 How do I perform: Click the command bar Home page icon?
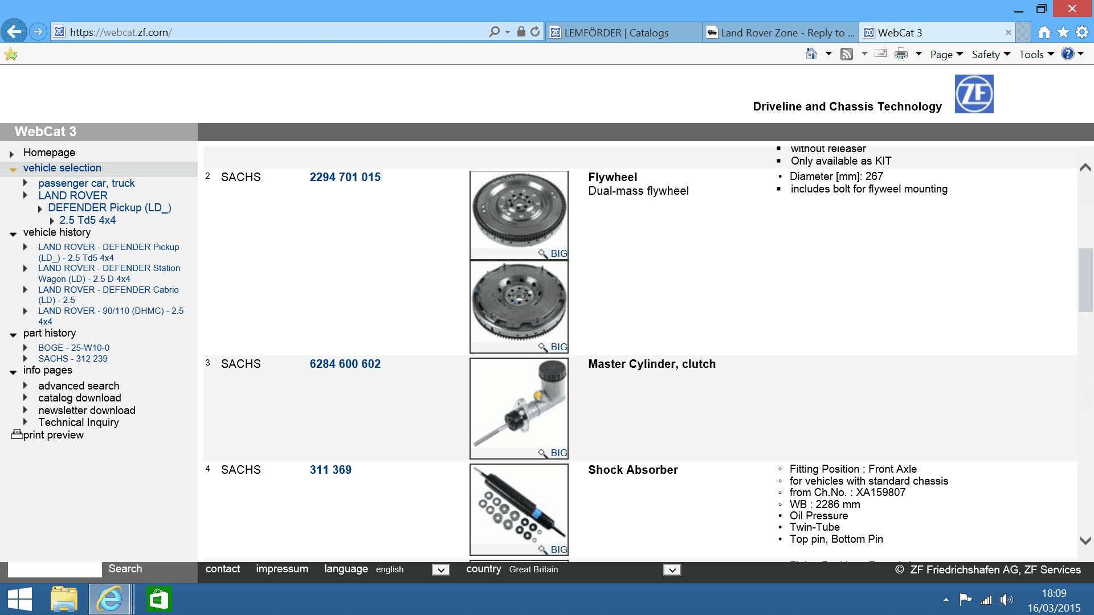pos(811,54)
